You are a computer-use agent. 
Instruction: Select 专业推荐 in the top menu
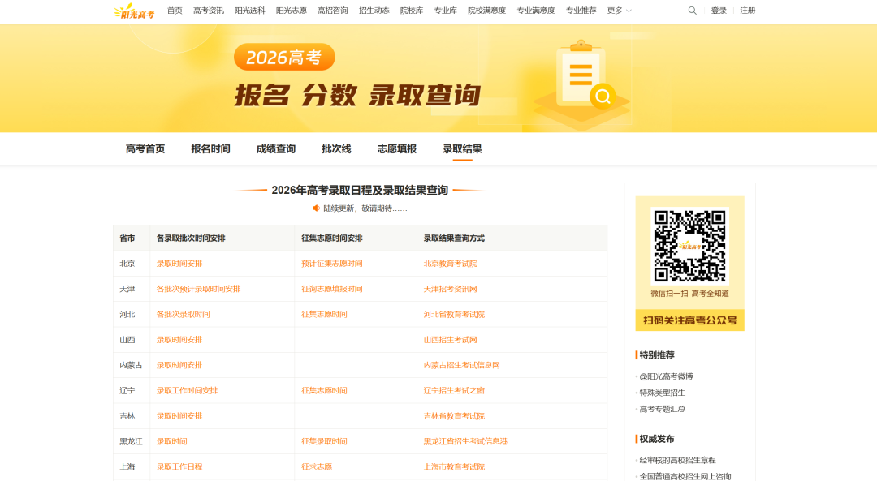[581, 11]
